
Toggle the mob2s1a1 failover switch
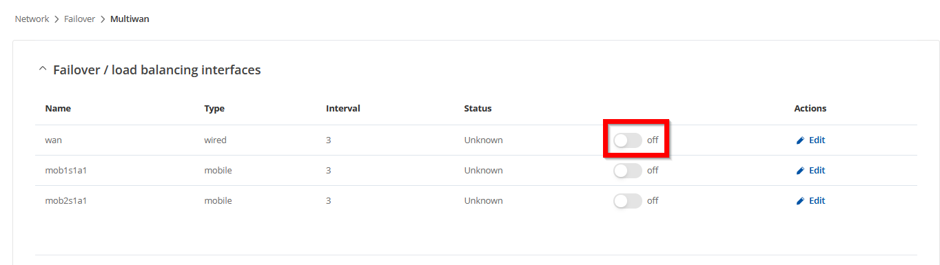[627, 201]
